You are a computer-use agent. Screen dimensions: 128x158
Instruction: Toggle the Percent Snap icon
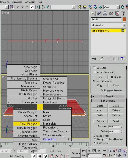point(61,156)
